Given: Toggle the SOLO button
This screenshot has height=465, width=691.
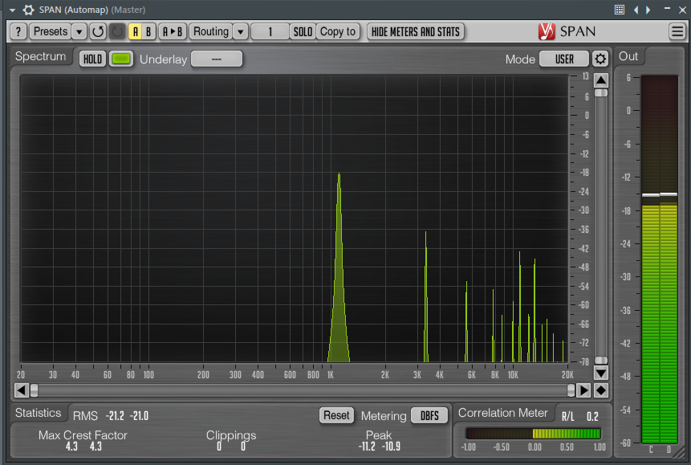Looking at the screenshot, I should pyautogui.click(x=303, y=32).
